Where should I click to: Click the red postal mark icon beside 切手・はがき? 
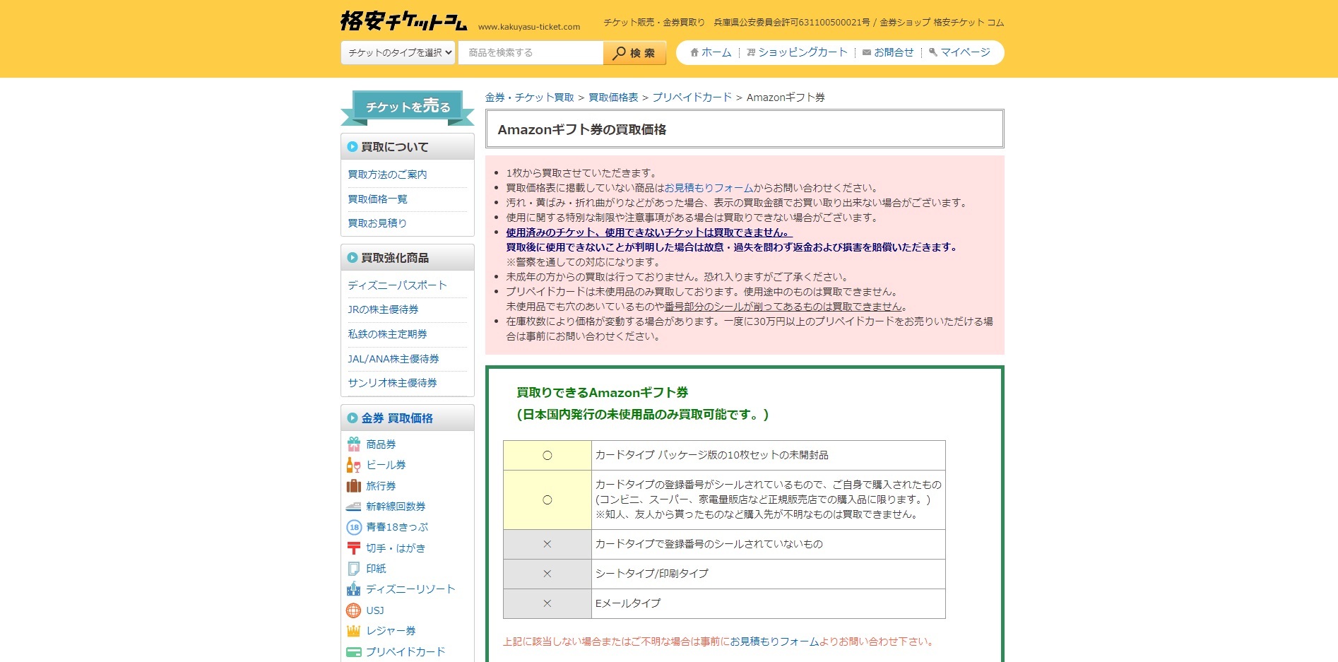(354, 548)
